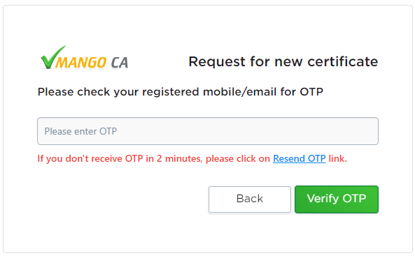The image size is (415, 258).
Task: Go back using the Back button
Action: [250, 199]
